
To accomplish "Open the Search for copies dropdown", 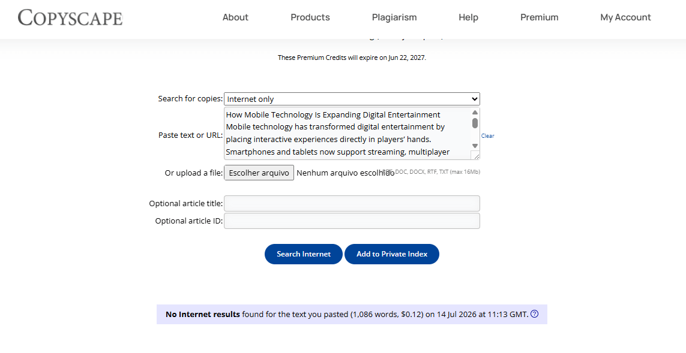I will (x=352, y=99).
